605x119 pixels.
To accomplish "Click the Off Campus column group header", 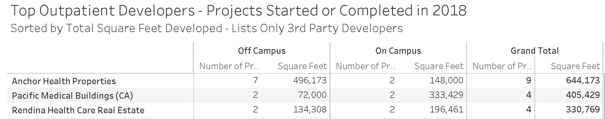I will [262, 51].
